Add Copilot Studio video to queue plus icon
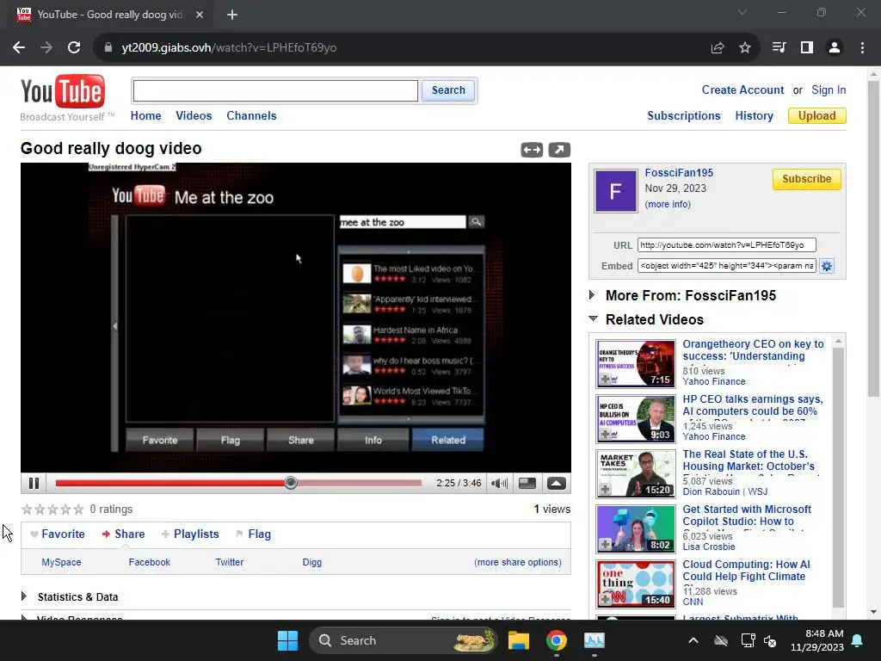881x661 pixels. point(605,545)
